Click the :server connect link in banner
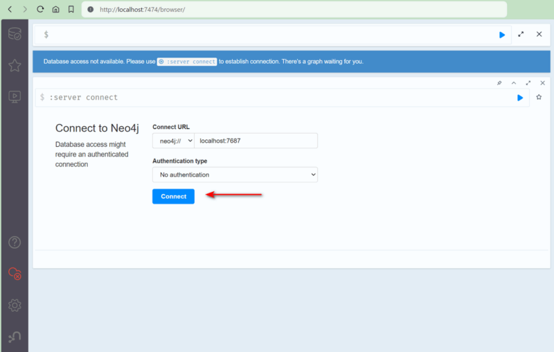The image size is (554, 352). (x=187, y=62)
